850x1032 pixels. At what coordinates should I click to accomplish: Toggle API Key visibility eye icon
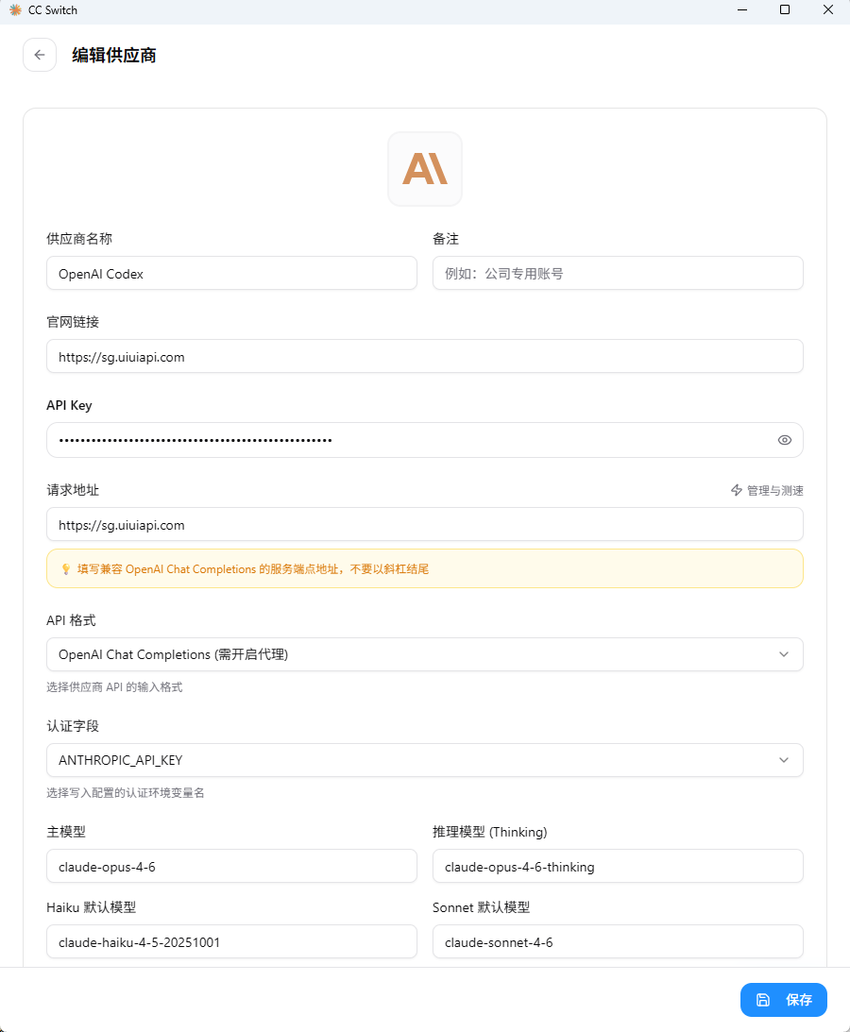point(784,440)
